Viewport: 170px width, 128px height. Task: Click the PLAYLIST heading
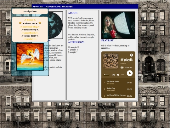point(107,40)
